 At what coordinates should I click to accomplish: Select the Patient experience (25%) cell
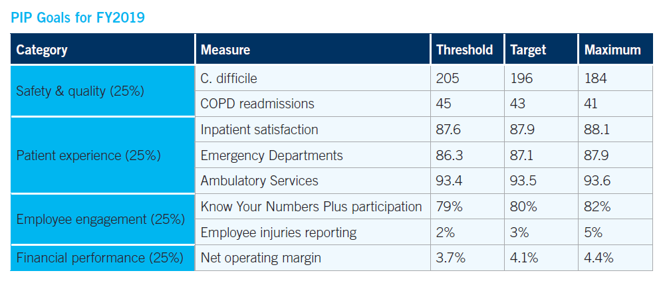tap(88, 155)
